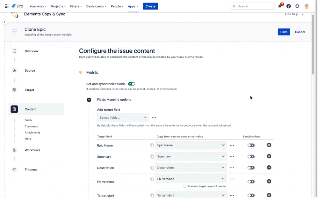
Task: Click the Workflows step icon
Action: pyautogui.click(x=14, y=150)
